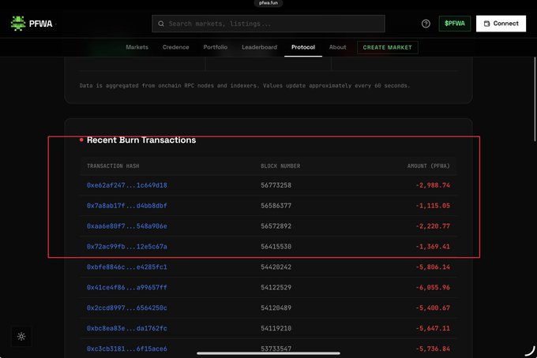Image resolution: width=537 pixels, height=358 pixels.
Task: Click burn amount -1,369.41
Action: tap(433, 247)
